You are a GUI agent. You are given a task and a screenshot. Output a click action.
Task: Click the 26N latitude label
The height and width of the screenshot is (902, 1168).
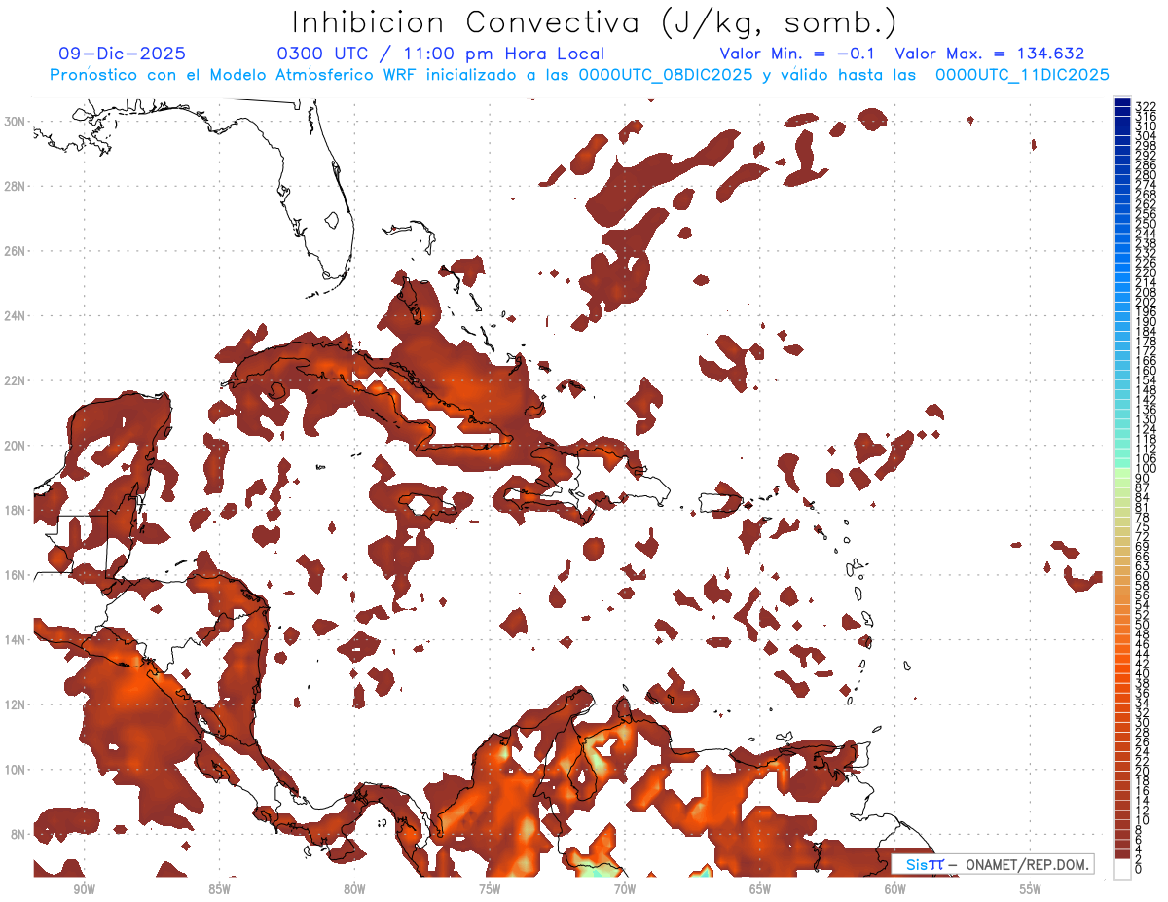(x=17, y=251)
